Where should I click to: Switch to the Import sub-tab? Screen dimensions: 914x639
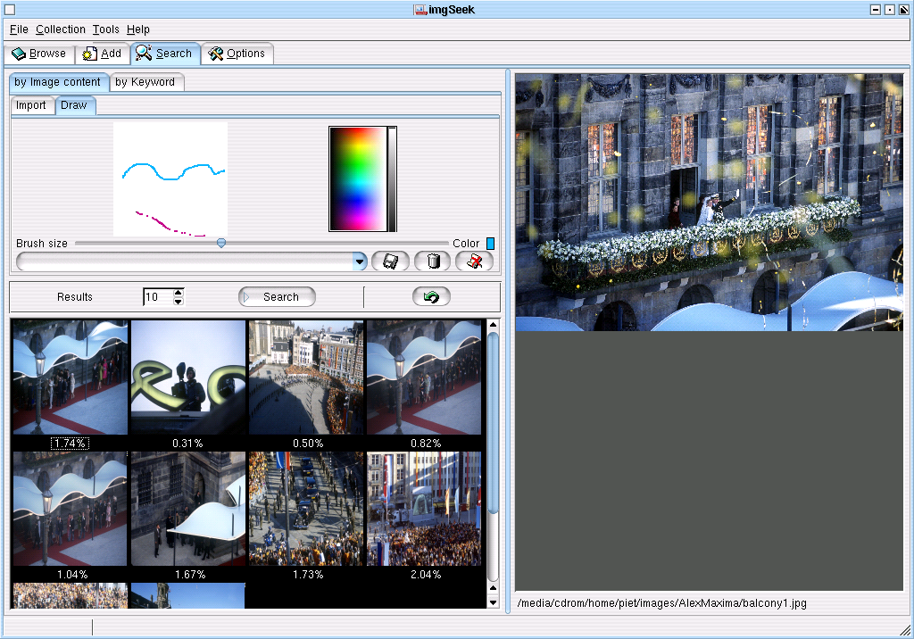point(31,105)
